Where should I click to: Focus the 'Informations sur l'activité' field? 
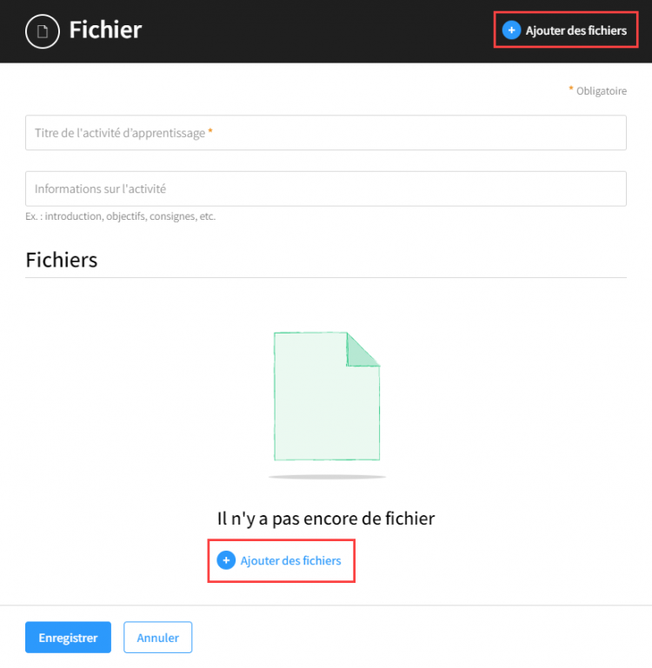tap(326, 188)
